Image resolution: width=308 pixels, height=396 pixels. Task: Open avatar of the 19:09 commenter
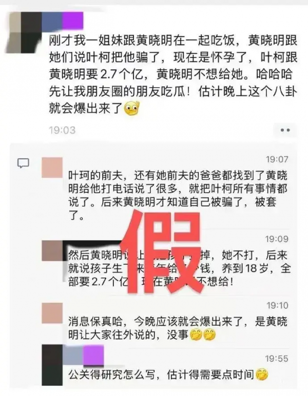pos(52,251)
